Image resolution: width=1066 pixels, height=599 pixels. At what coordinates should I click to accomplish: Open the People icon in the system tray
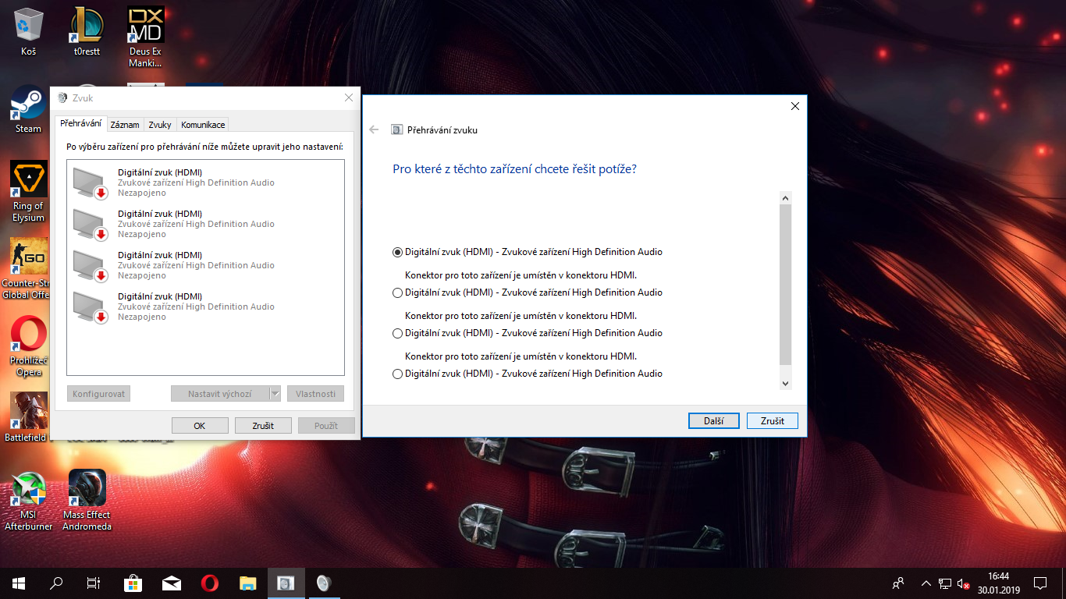tap(899, 583)
